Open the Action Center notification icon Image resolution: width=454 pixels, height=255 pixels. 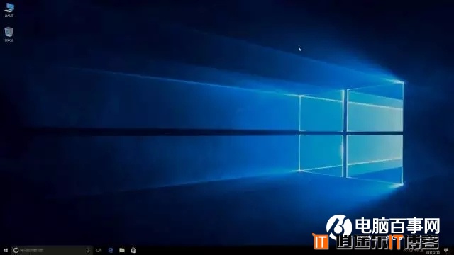tap(446, 250)
